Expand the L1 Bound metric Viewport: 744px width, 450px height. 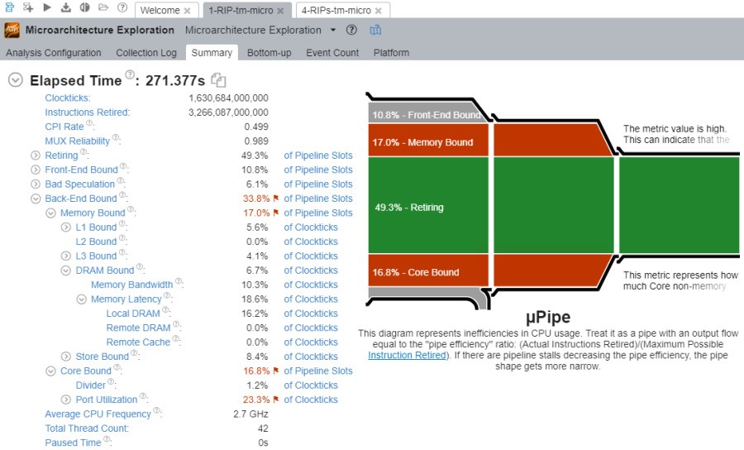[66, 227]
